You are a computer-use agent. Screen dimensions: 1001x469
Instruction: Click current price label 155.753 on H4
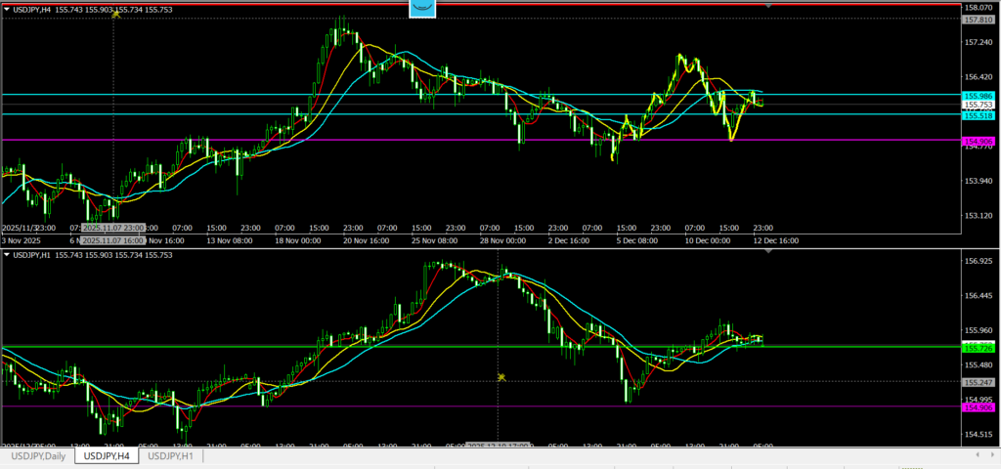tap(979, 105)
